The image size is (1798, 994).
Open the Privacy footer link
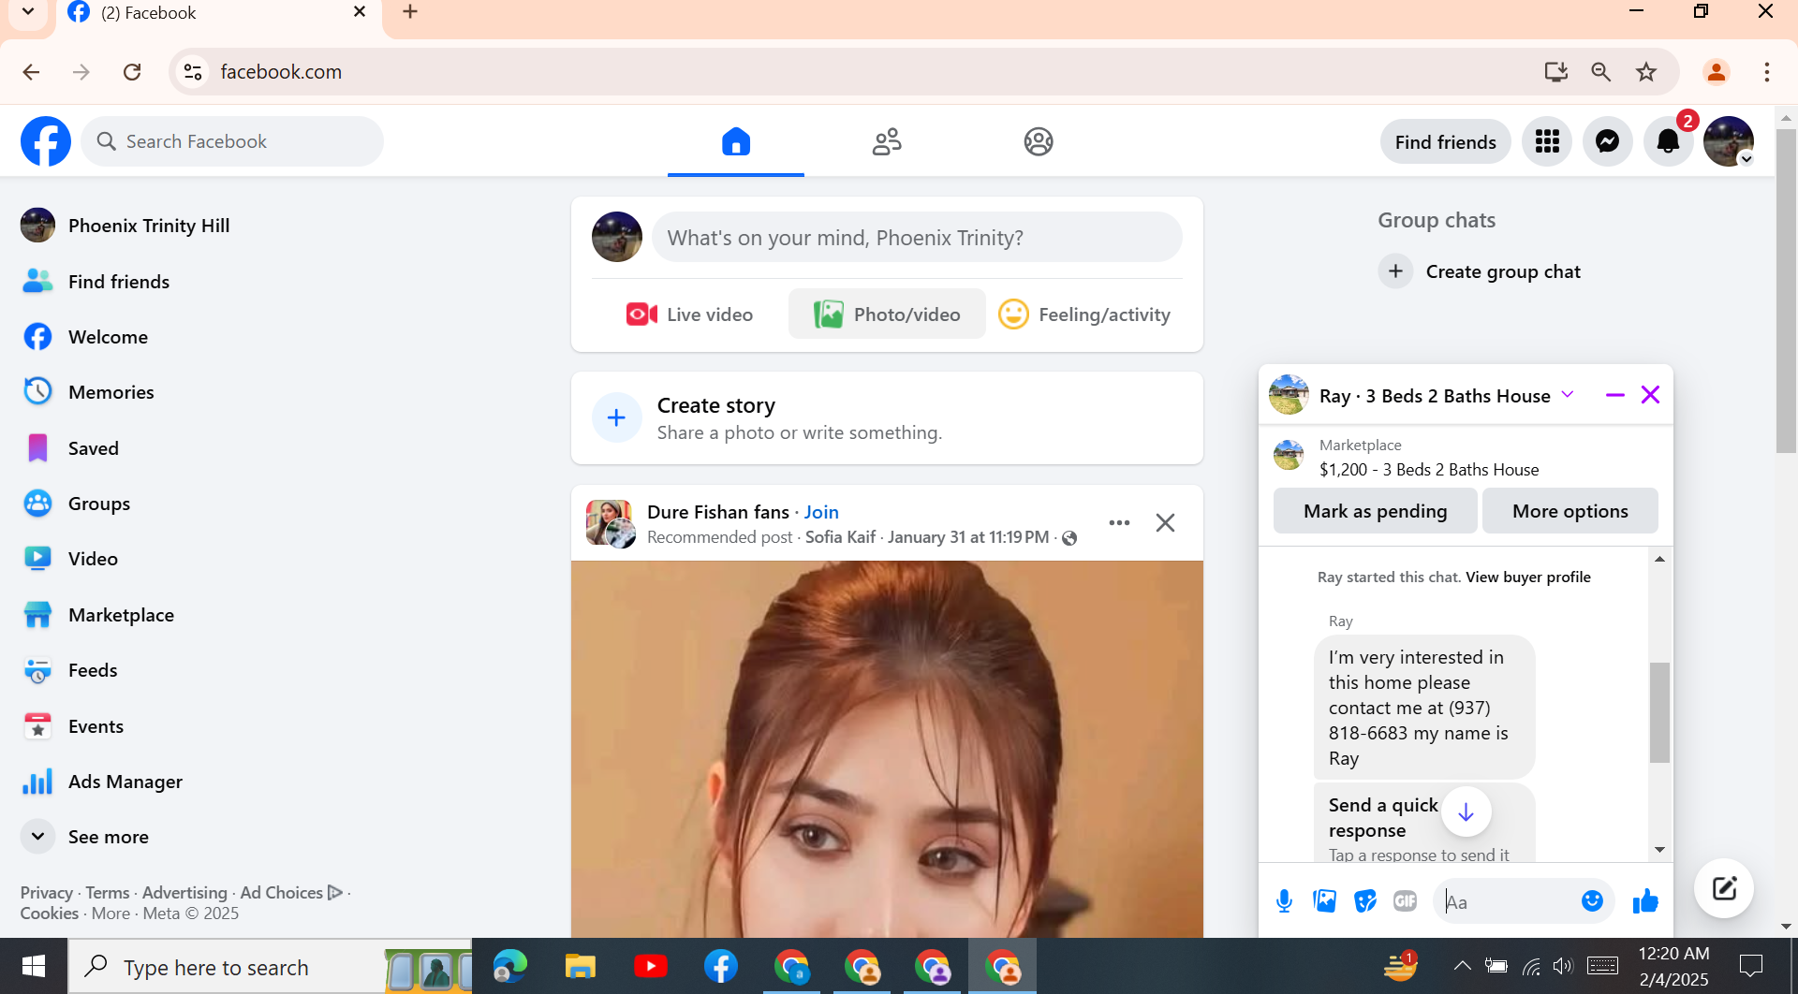click(x=47, y=893)
